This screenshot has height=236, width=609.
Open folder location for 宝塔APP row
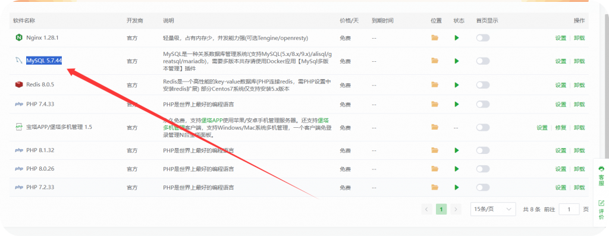(435, 127)
